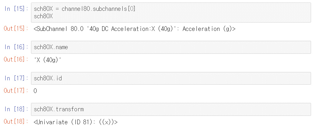Place cursor on second-line sch80X in cell 15
Image resolution: width=316 pixels, height=131 pixels.
pos(43,15)
